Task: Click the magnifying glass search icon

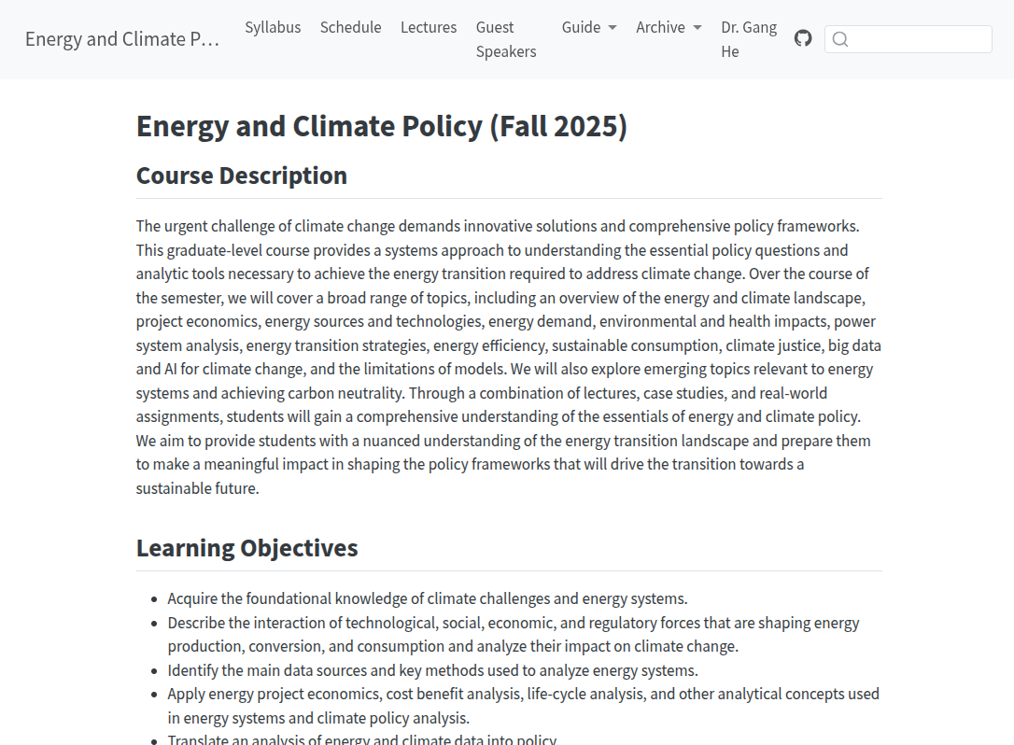Action: [840, 39]
